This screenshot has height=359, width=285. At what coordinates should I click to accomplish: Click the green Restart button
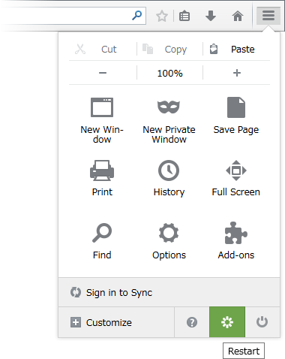227,322
